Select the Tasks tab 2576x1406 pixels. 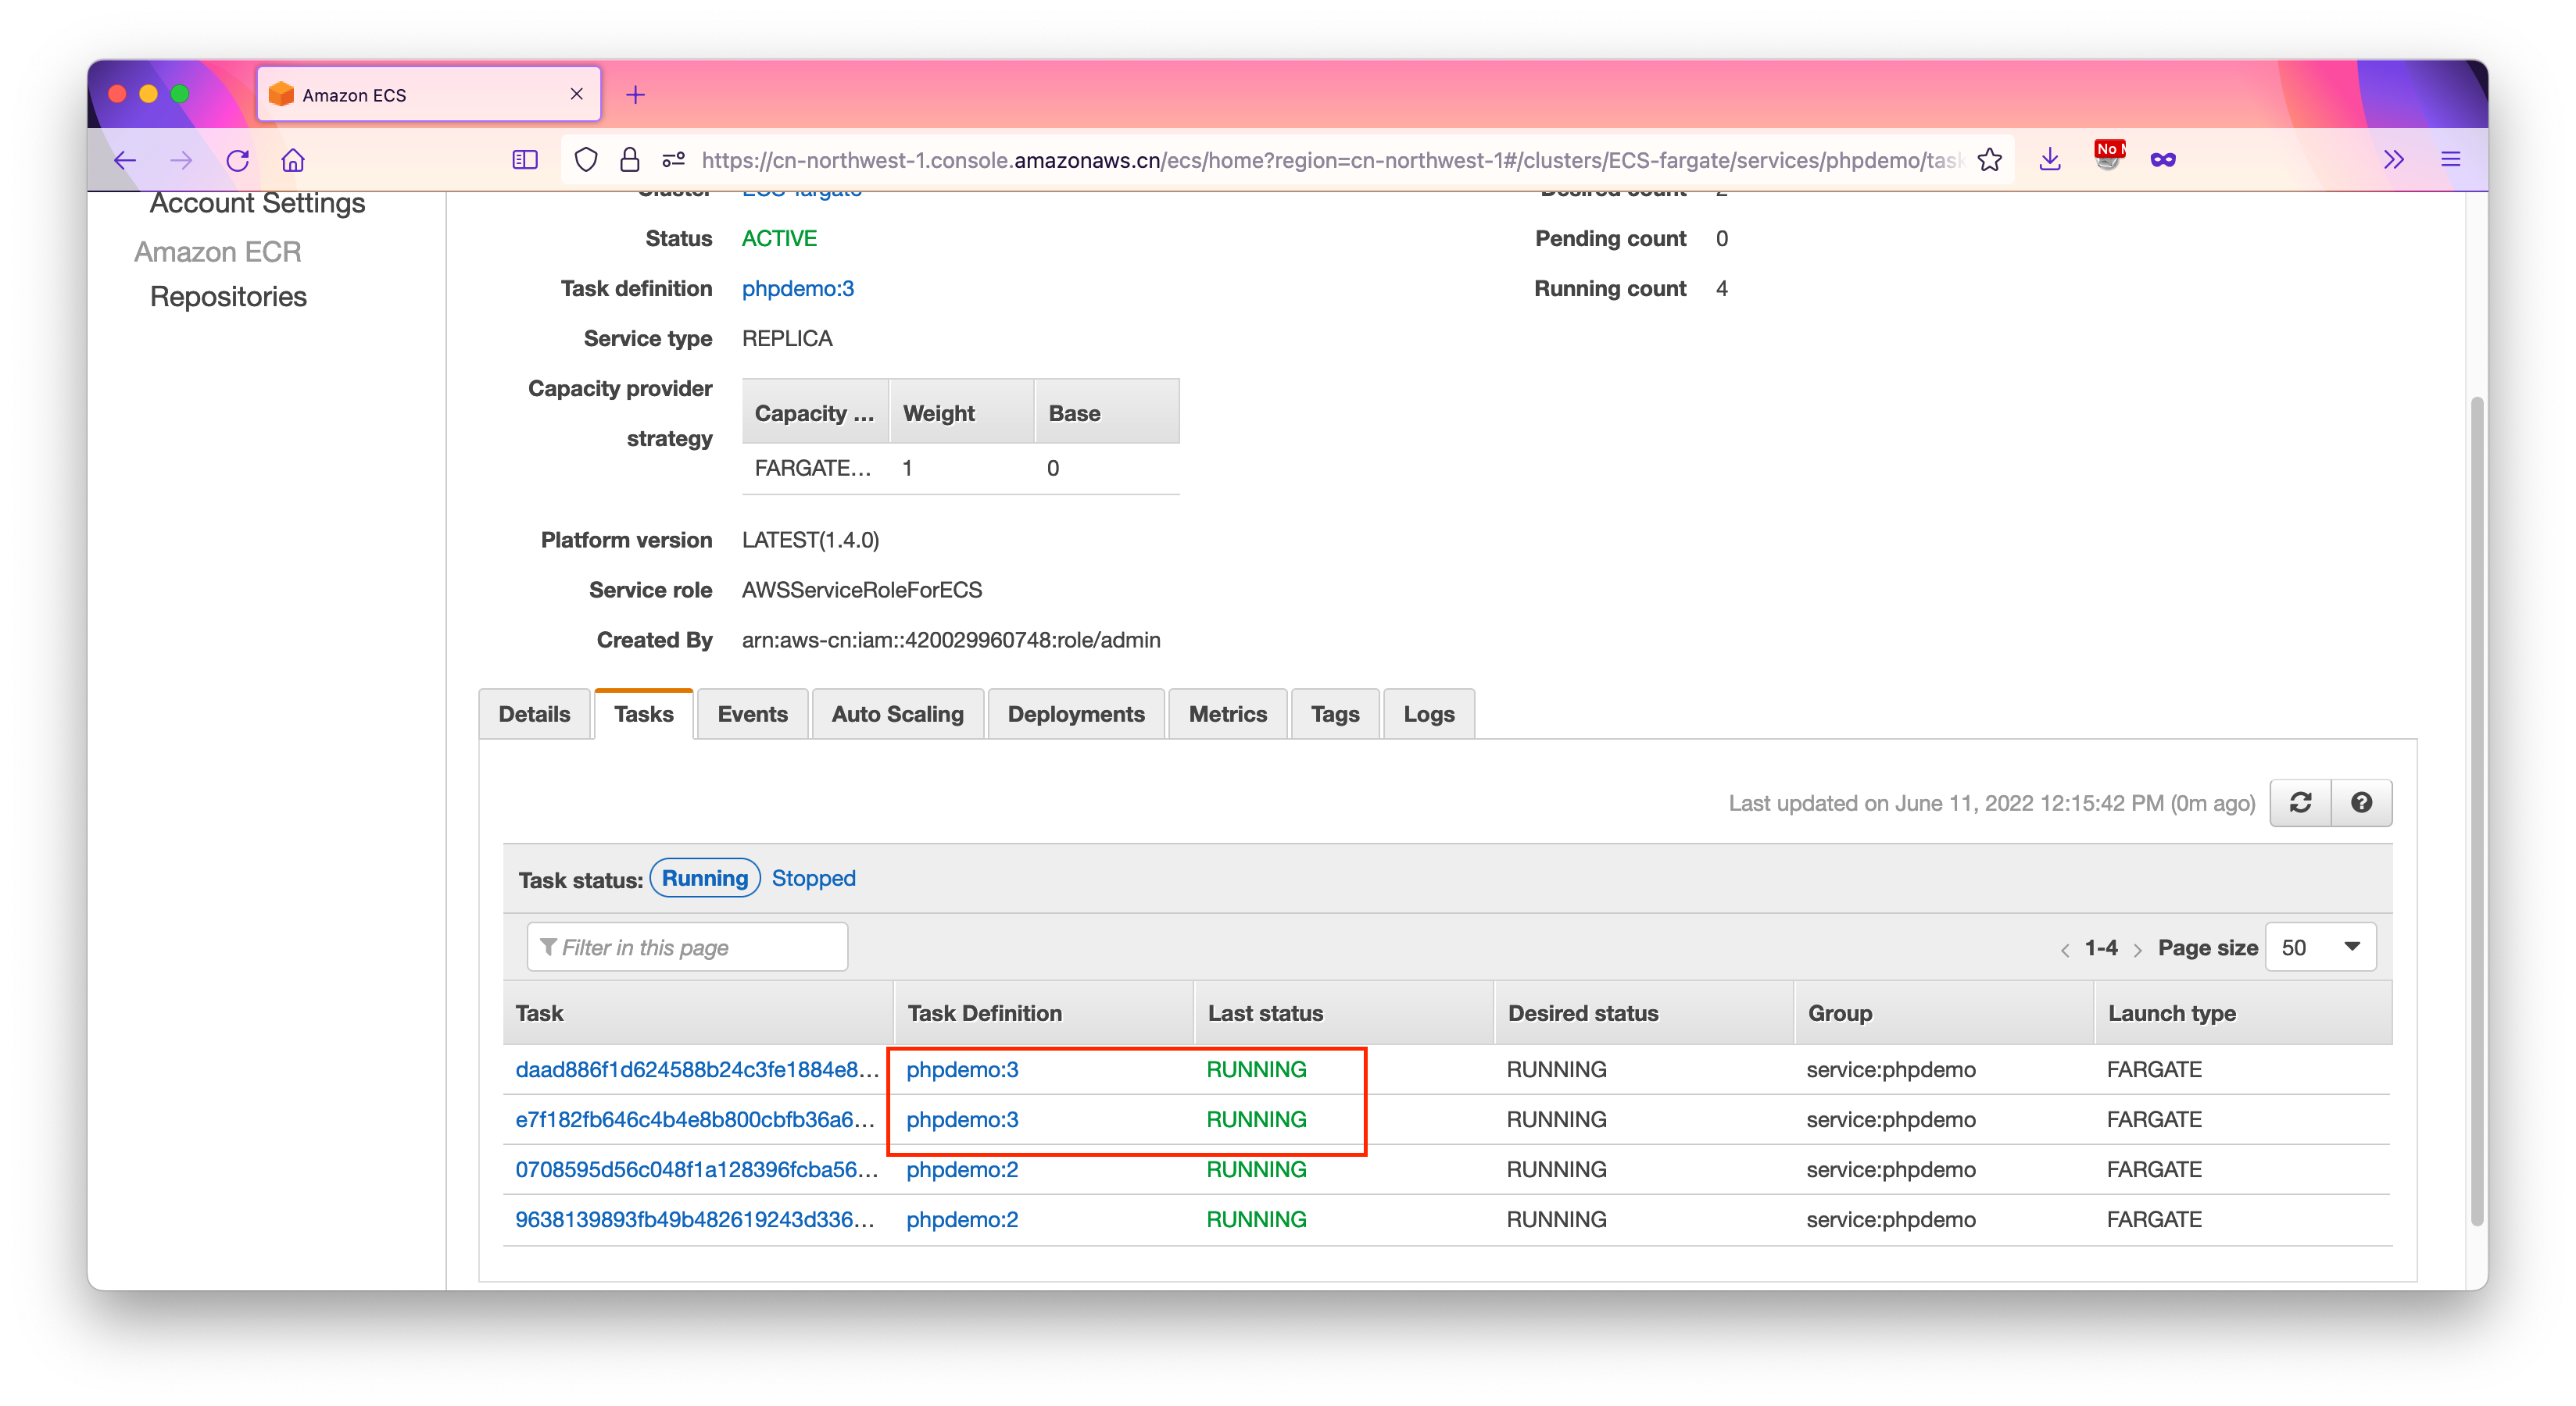coord(644,715)
